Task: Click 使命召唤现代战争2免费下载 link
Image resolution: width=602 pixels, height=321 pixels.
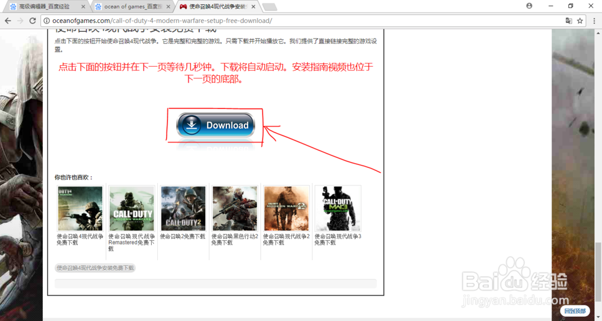Action: point(286,240)
